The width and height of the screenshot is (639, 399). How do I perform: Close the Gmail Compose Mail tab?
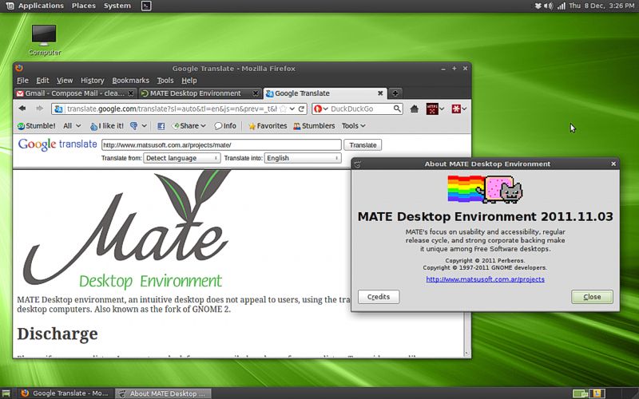point(131,93)
